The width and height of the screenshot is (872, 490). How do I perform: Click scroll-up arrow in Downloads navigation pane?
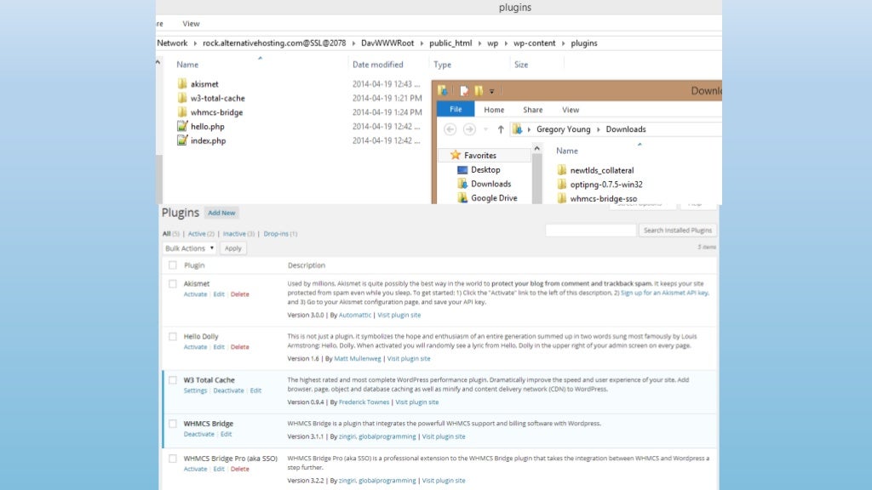(536, 148)
